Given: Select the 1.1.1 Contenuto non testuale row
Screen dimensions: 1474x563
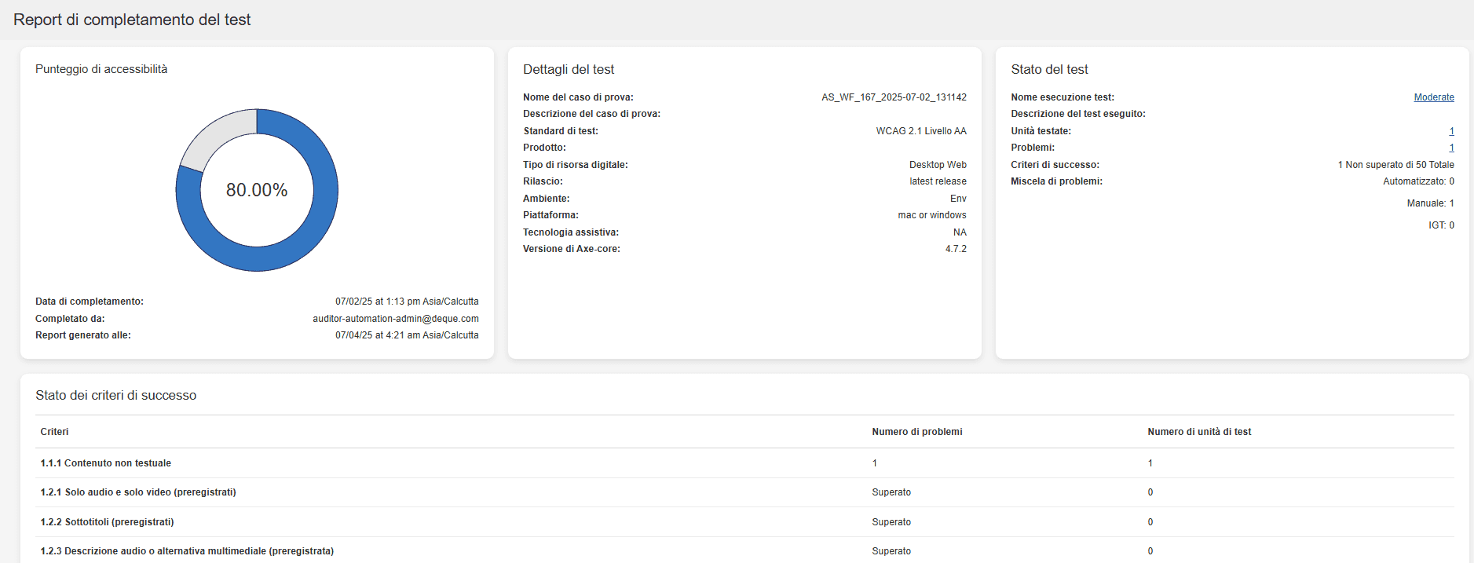Looking at the screenshot, I should click(106, 463).
